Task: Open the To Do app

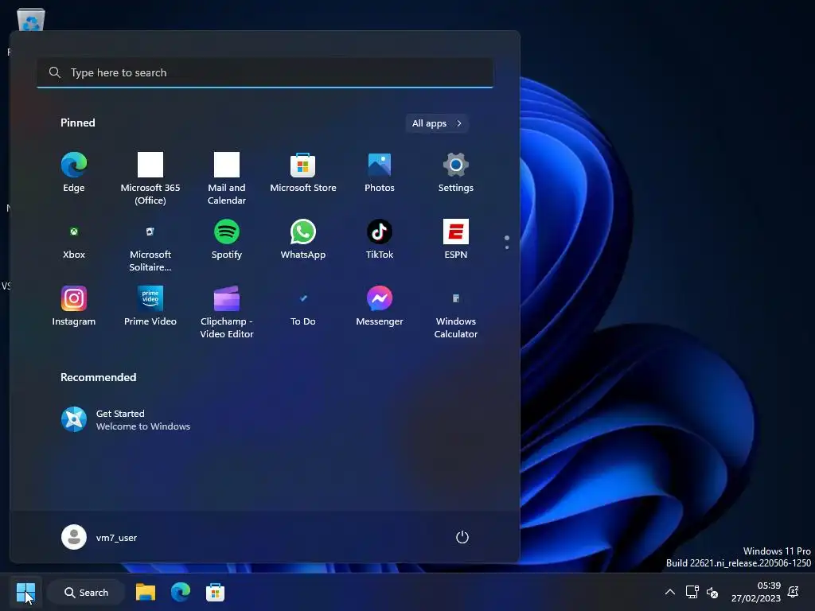Action: click(x=303, y=306)
